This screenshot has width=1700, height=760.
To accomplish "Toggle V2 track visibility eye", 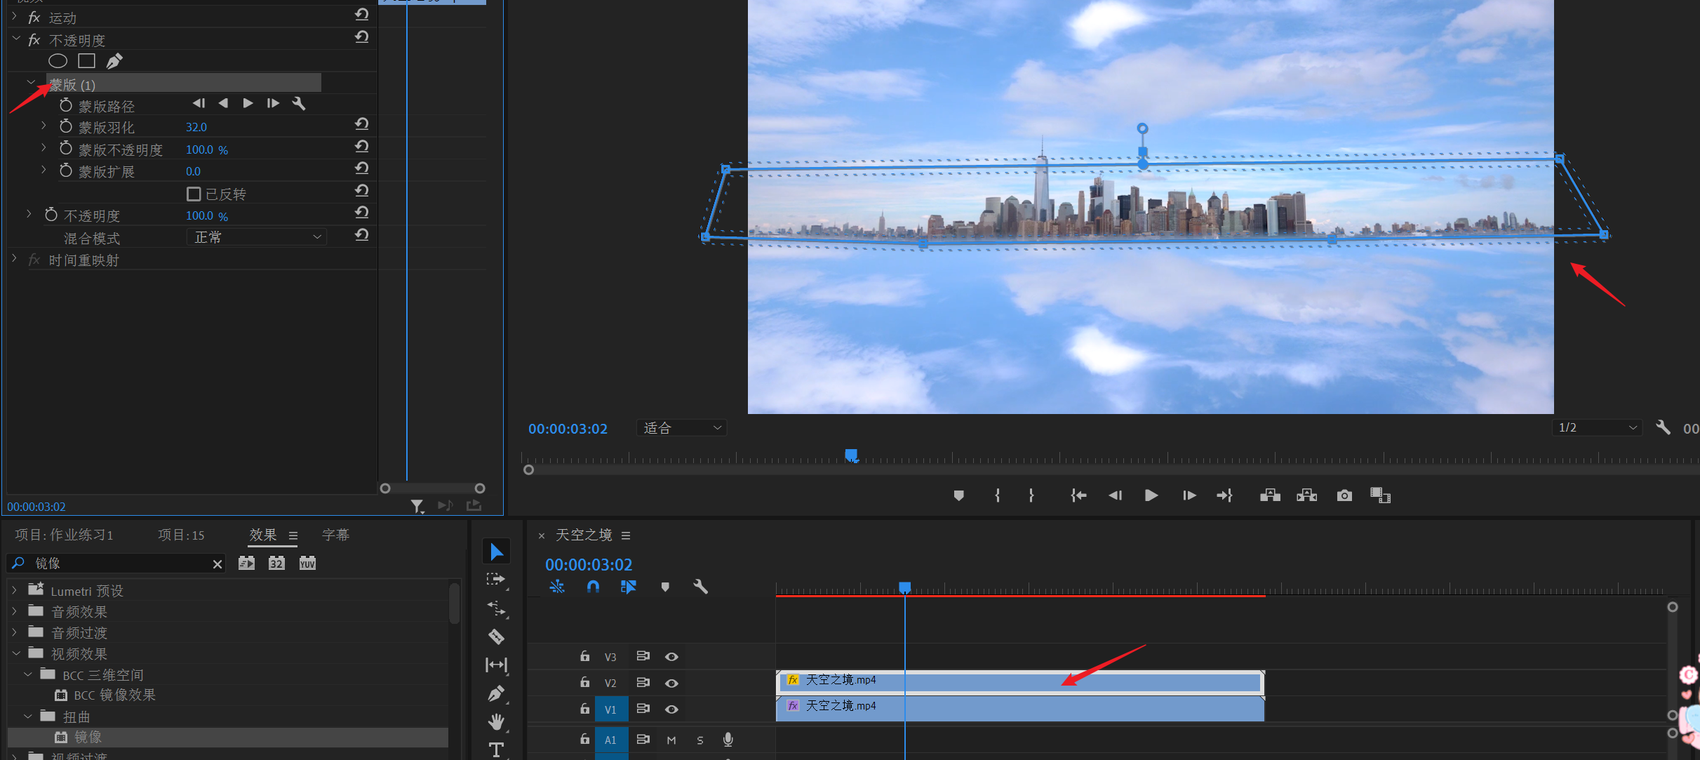I will coord(671,683).
